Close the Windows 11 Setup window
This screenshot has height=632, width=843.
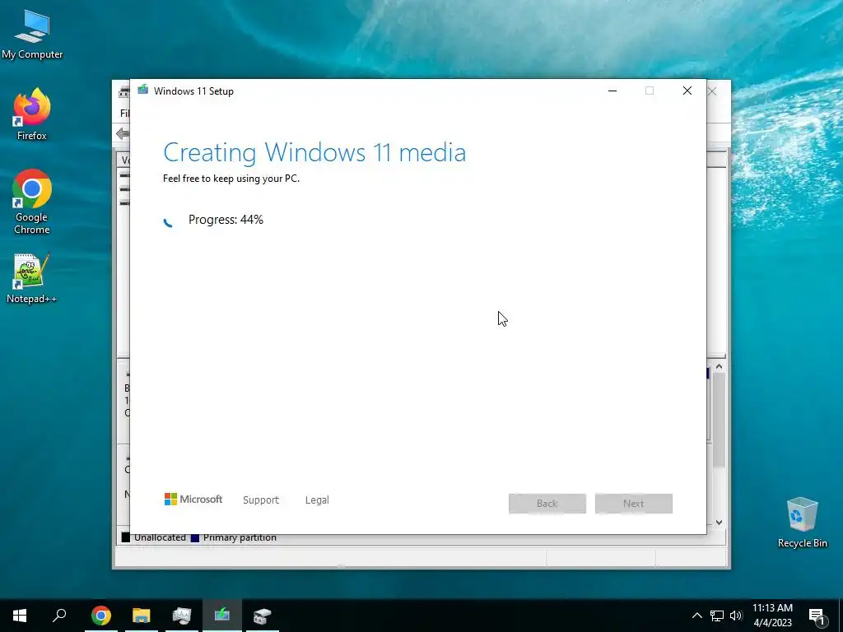click(687, 91)
